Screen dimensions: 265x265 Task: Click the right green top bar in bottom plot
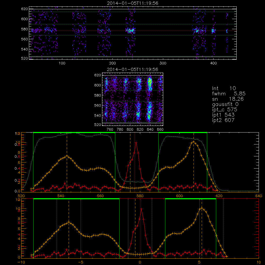click(191, 199)
